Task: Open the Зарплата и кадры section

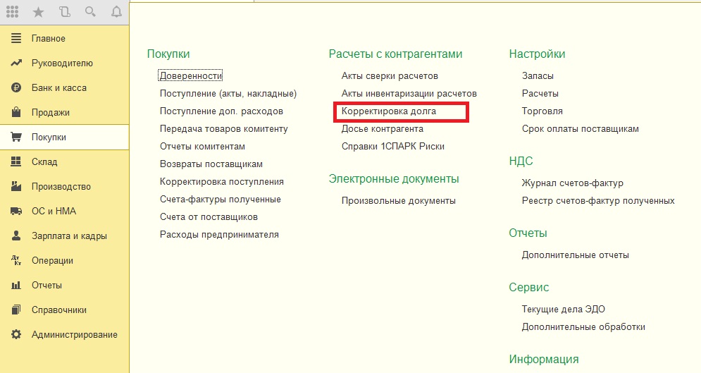Action: [x=69, y=236]
